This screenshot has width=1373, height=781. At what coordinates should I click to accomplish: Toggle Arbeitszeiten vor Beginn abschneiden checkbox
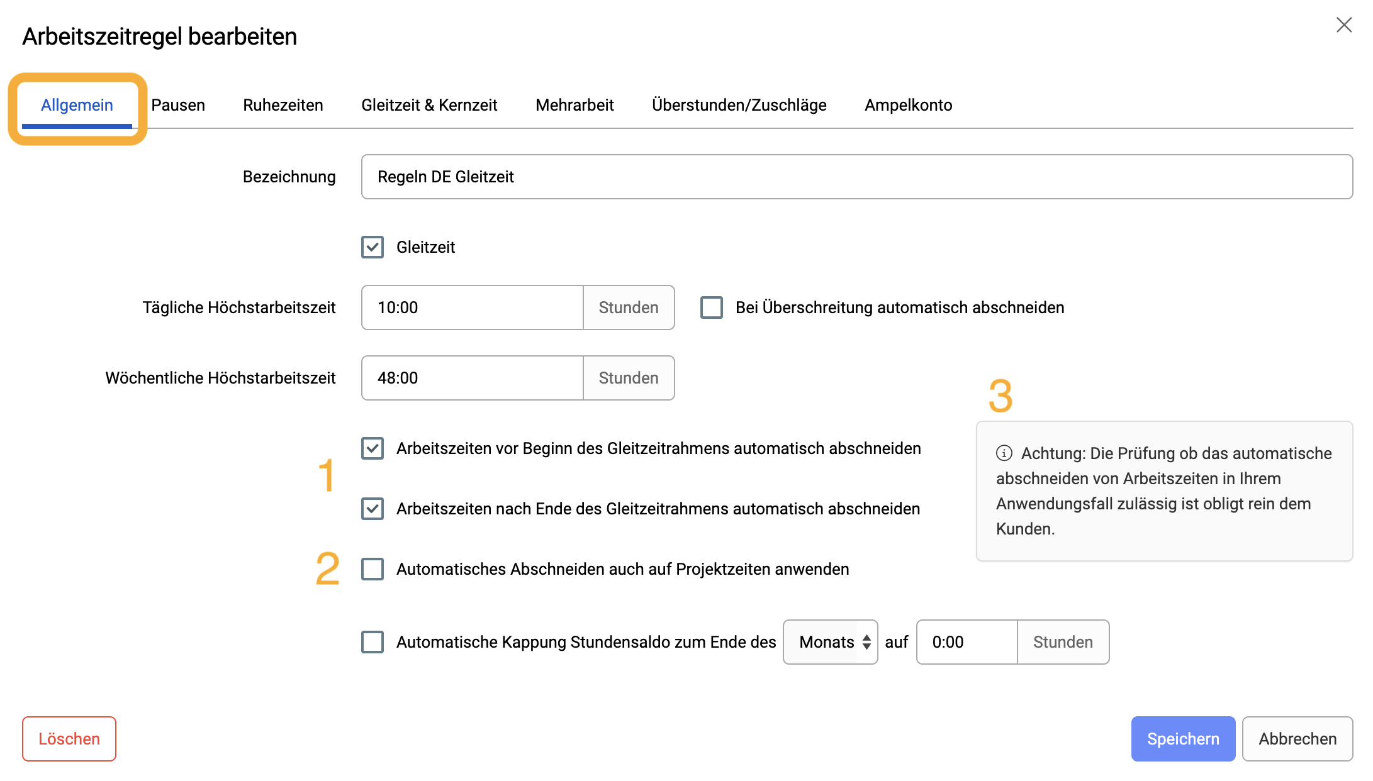pos(373,448)
